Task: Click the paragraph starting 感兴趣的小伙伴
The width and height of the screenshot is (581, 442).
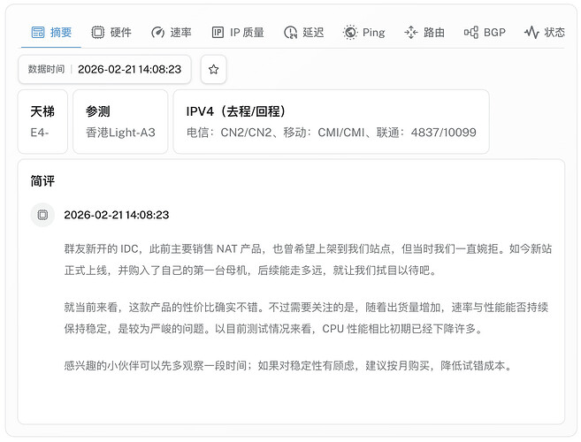Action: [288, 366]
